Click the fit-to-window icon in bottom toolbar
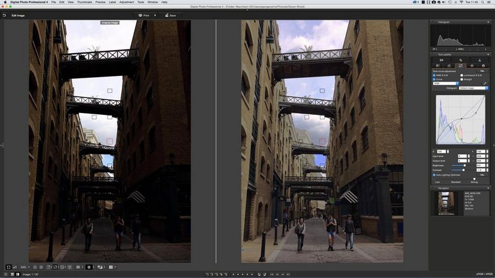 8,267
